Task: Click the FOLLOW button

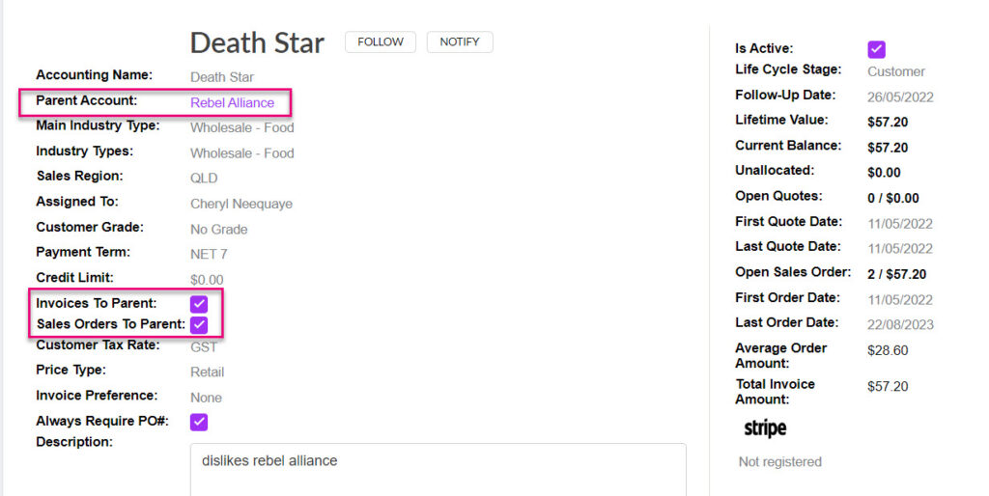Action: 381,42
